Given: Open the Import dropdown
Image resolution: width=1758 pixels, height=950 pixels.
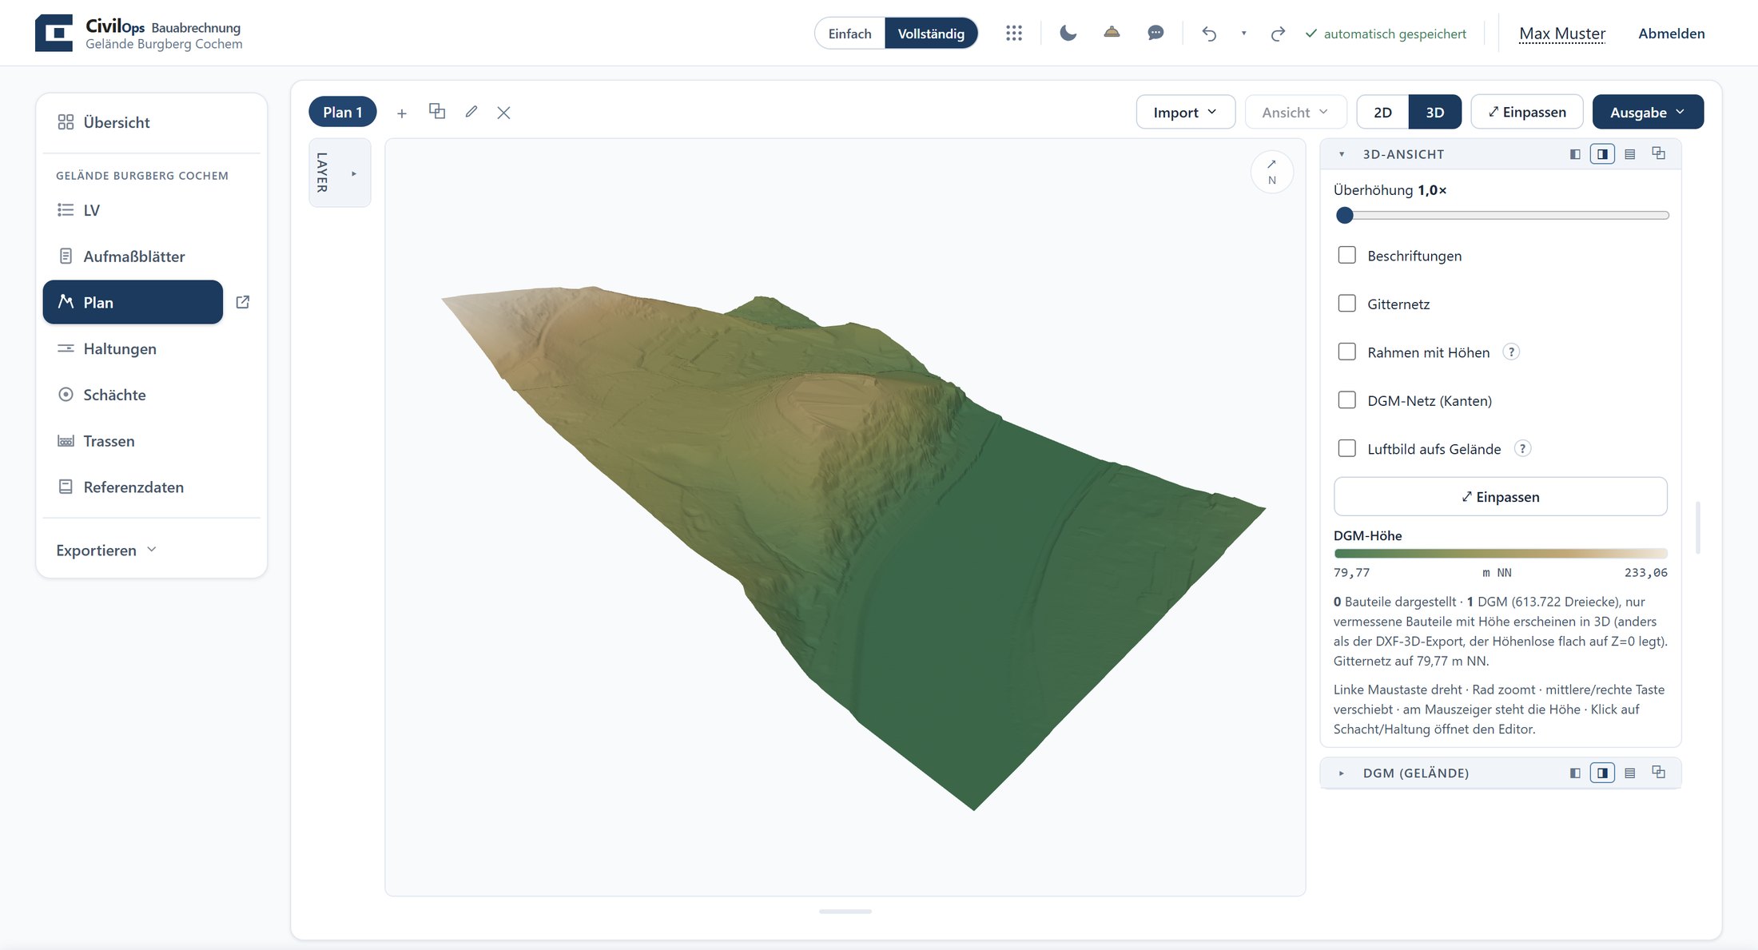Looking at the screenshot, I should 1185,112.
